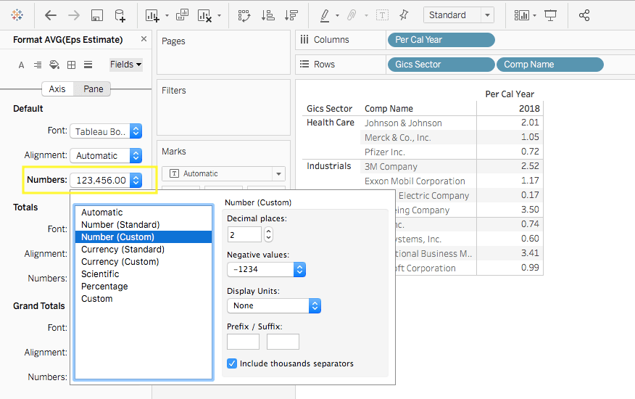Close the Format AVG(Eps Estimate) pane

[144, 40]
